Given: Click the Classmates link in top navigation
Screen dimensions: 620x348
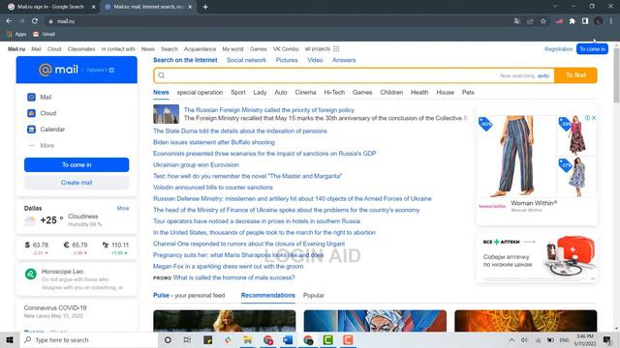Looking at the screenshot, I should click(x=81, y=49).
